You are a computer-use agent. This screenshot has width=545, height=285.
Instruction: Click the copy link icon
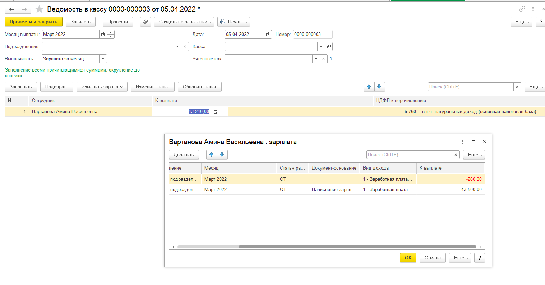coord(522,9)
